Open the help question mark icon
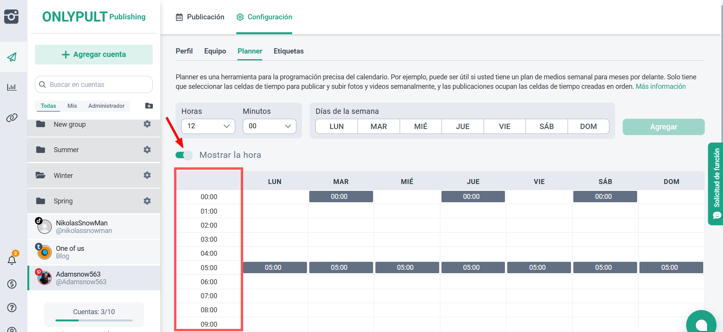The image size is (723, 332). tap(12, 307)
